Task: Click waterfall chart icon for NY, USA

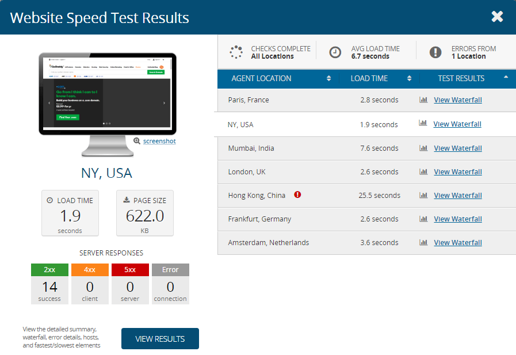Action: [x=423, y=123]
